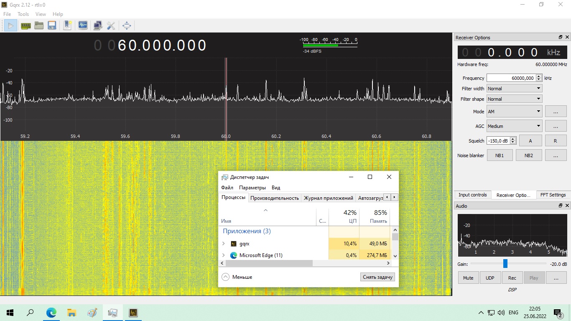Open the remote control network icon

point(98,25)
